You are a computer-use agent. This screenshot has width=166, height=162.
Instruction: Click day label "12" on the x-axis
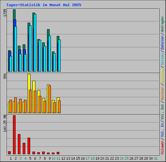pos(63,158)
